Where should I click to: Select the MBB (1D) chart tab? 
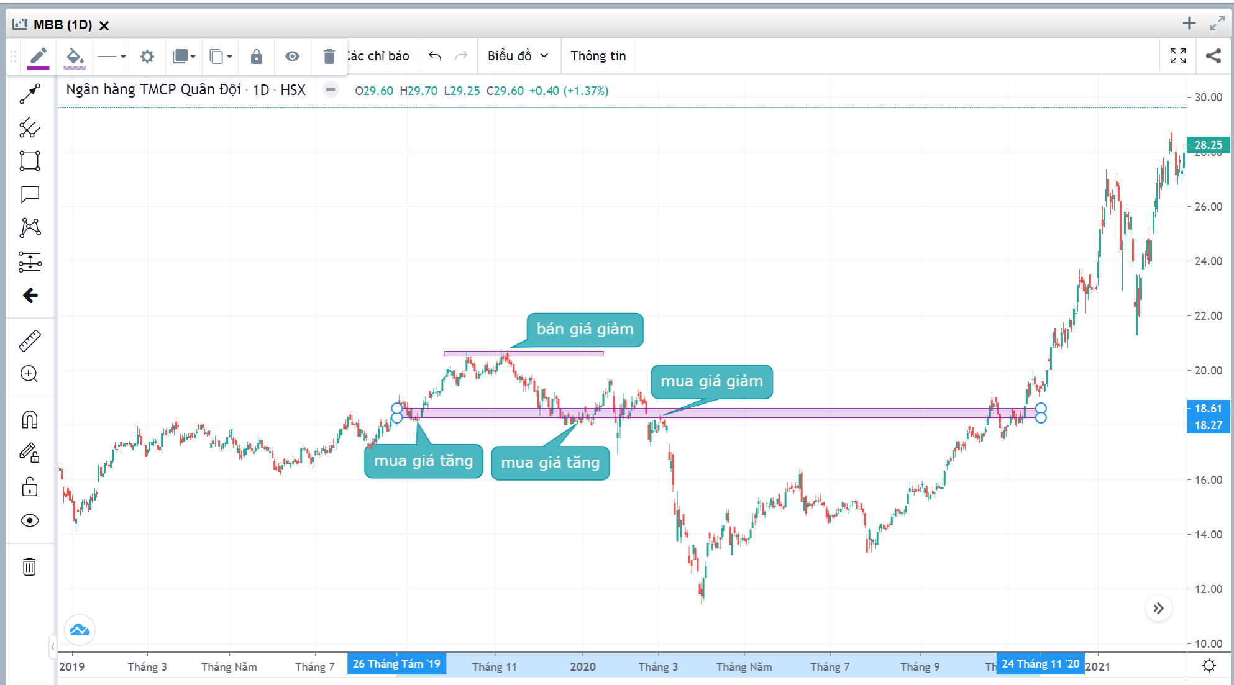(62, 25)
